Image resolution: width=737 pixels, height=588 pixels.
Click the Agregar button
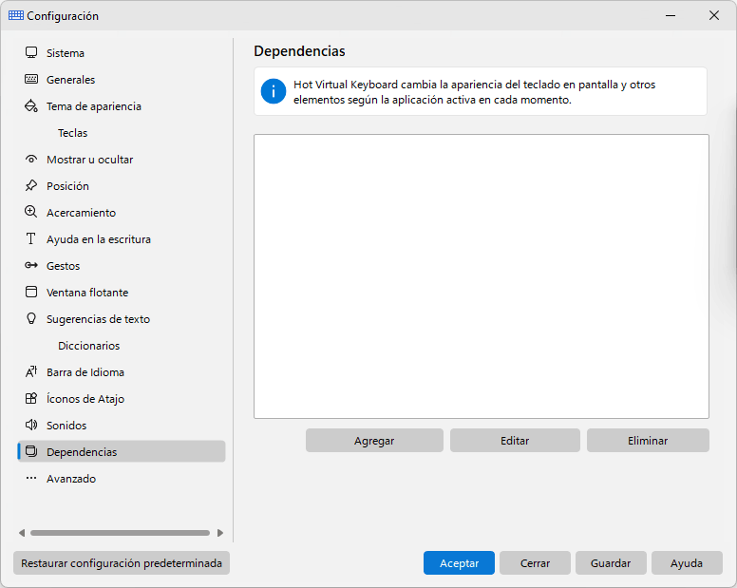pos(374,441)
